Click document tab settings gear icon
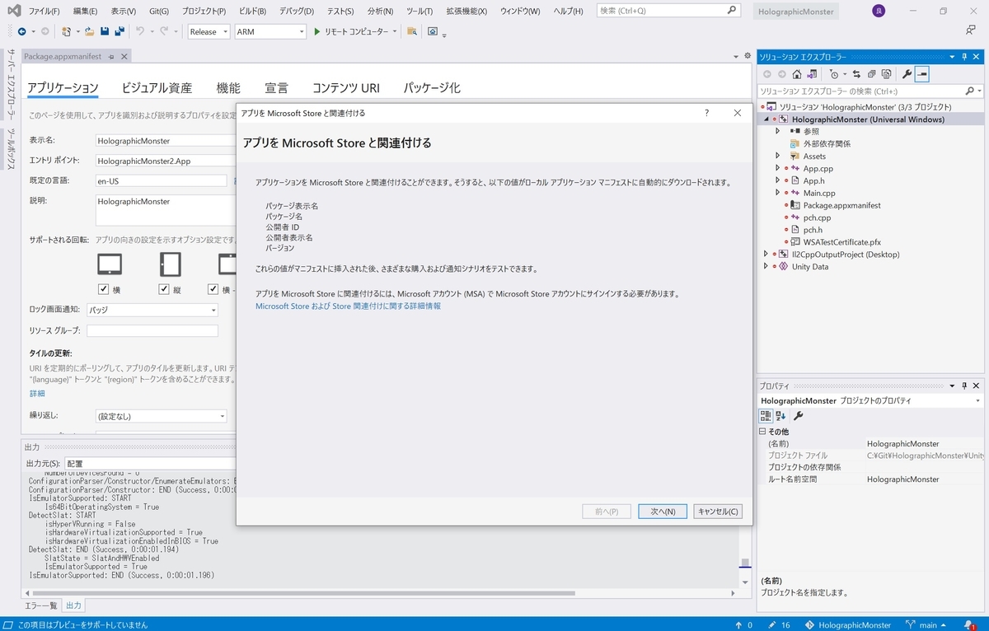The width and height of the screenshot is (989, 631). pos(748,56)
